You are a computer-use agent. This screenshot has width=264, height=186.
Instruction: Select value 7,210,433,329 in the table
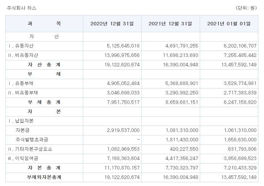pyautogui.click(x=240, y=168)
